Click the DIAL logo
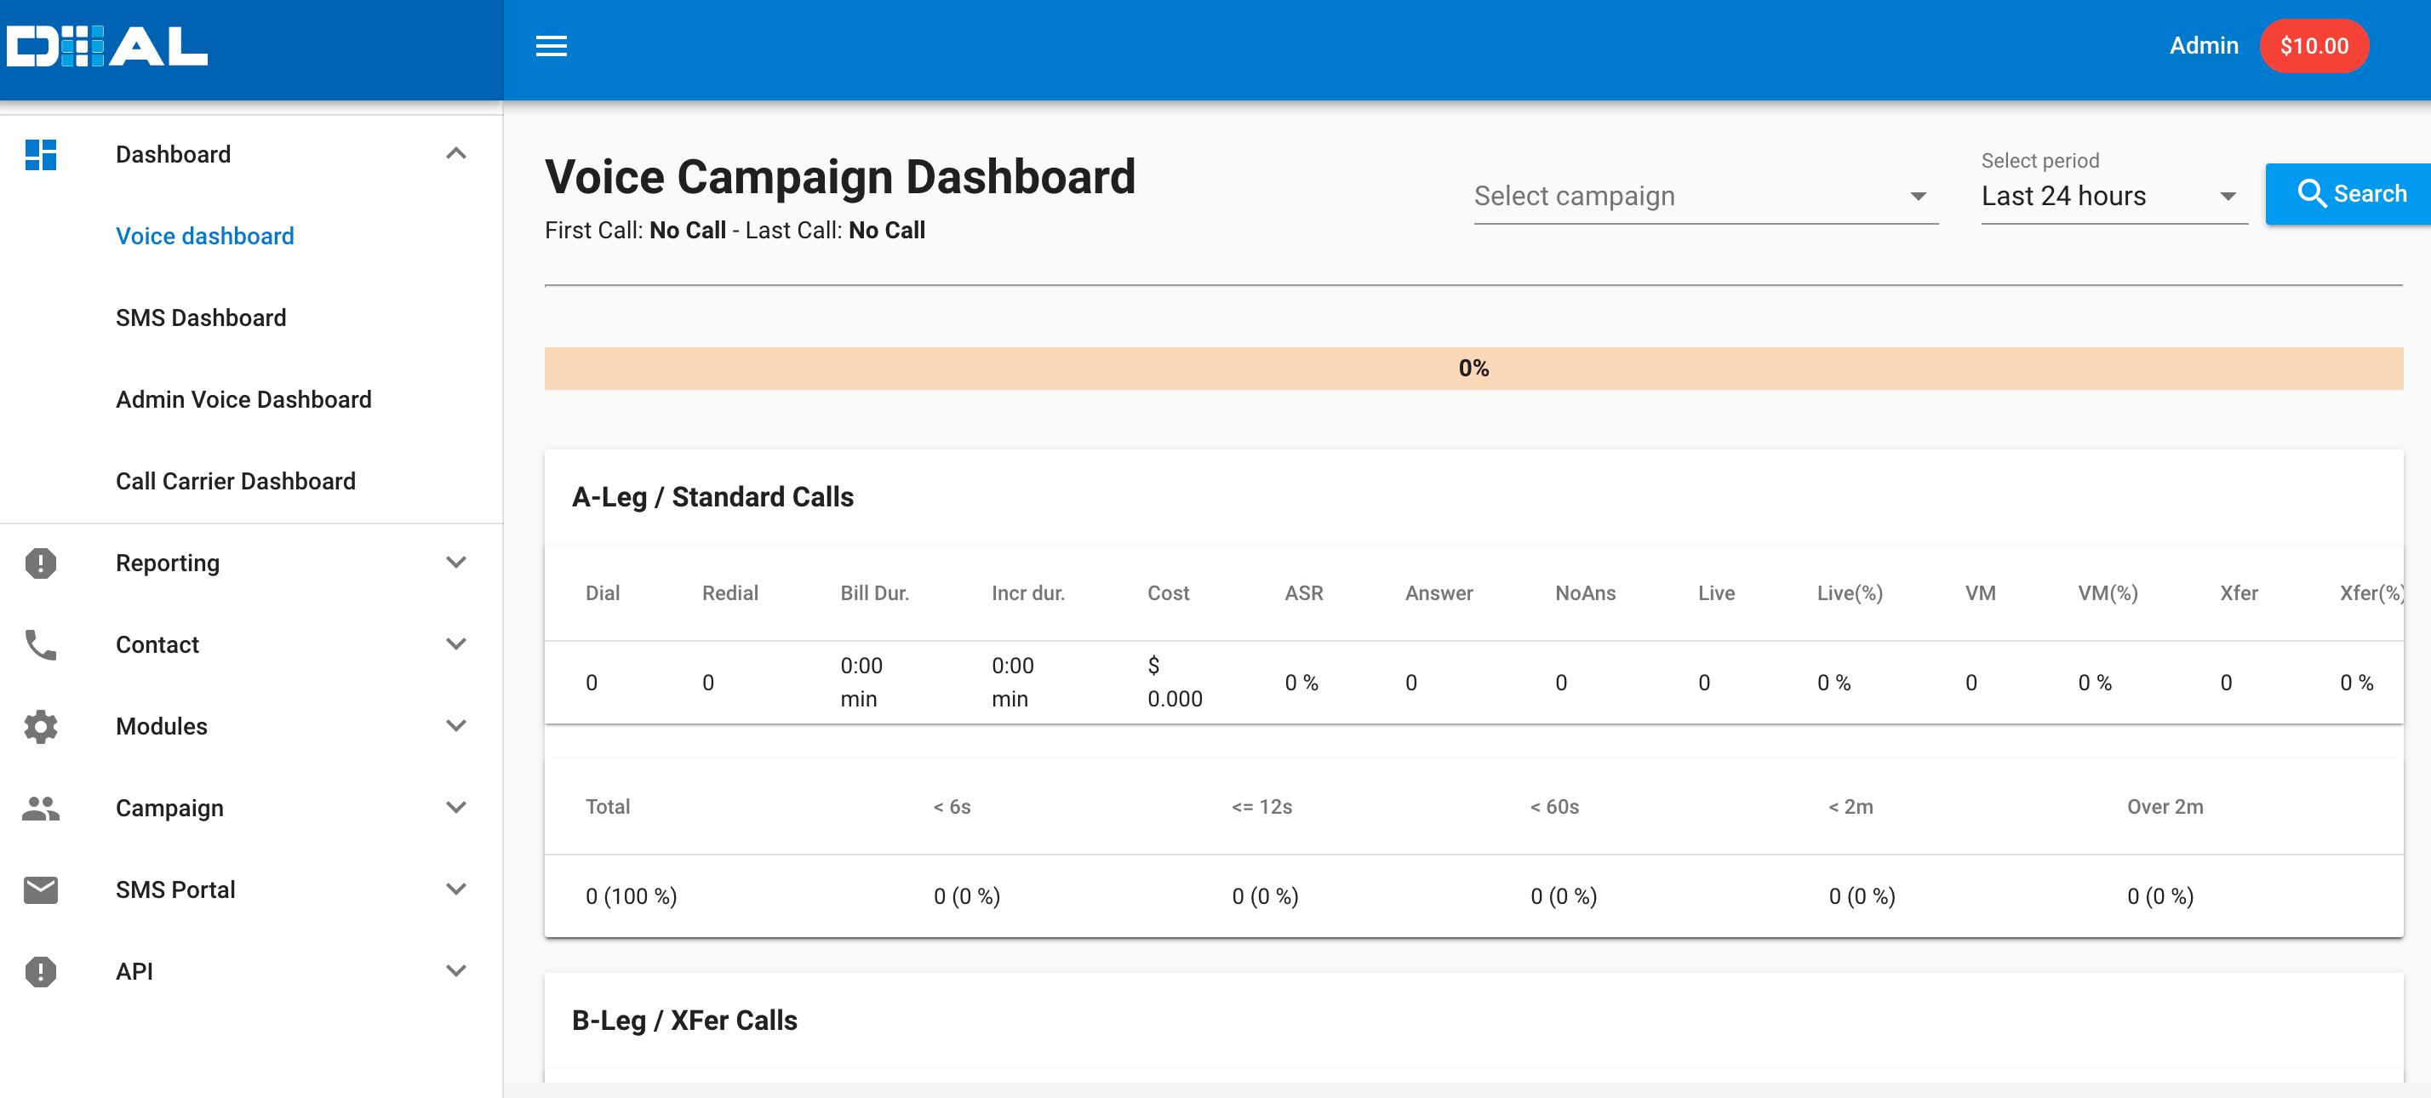The height and width of the screenshot is (1098, 2431). point(107,47)
